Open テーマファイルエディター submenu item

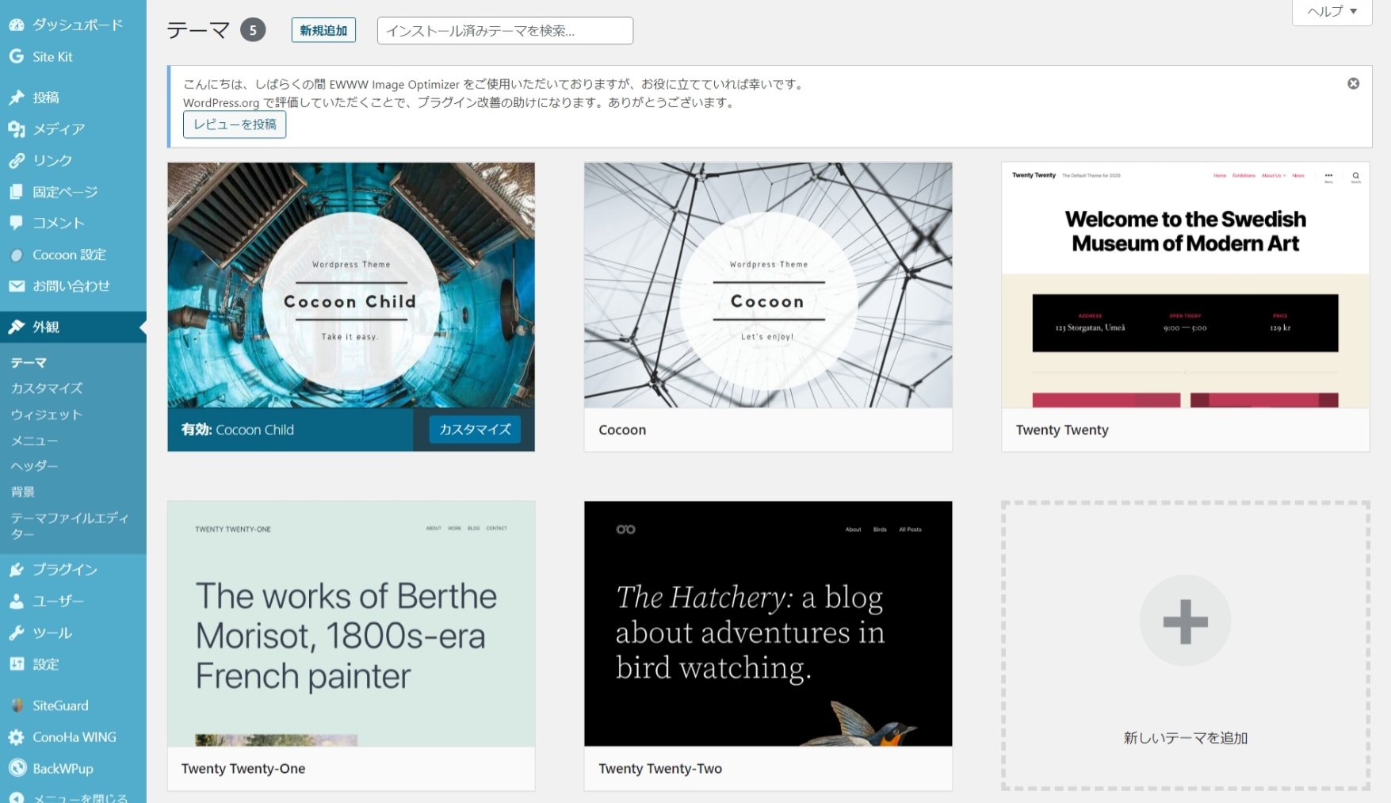coord(70,526)
